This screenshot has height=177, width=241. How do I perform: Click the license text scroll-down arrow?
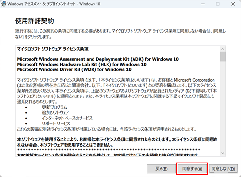tap(223, 153)
